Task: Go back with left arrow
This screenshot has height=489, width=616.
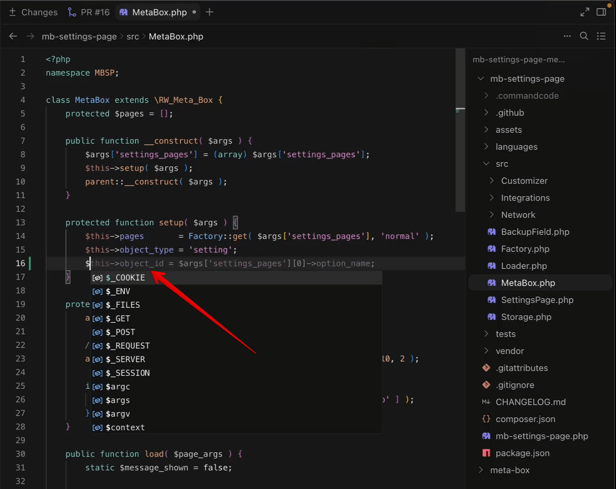Action: pos(13,36)
